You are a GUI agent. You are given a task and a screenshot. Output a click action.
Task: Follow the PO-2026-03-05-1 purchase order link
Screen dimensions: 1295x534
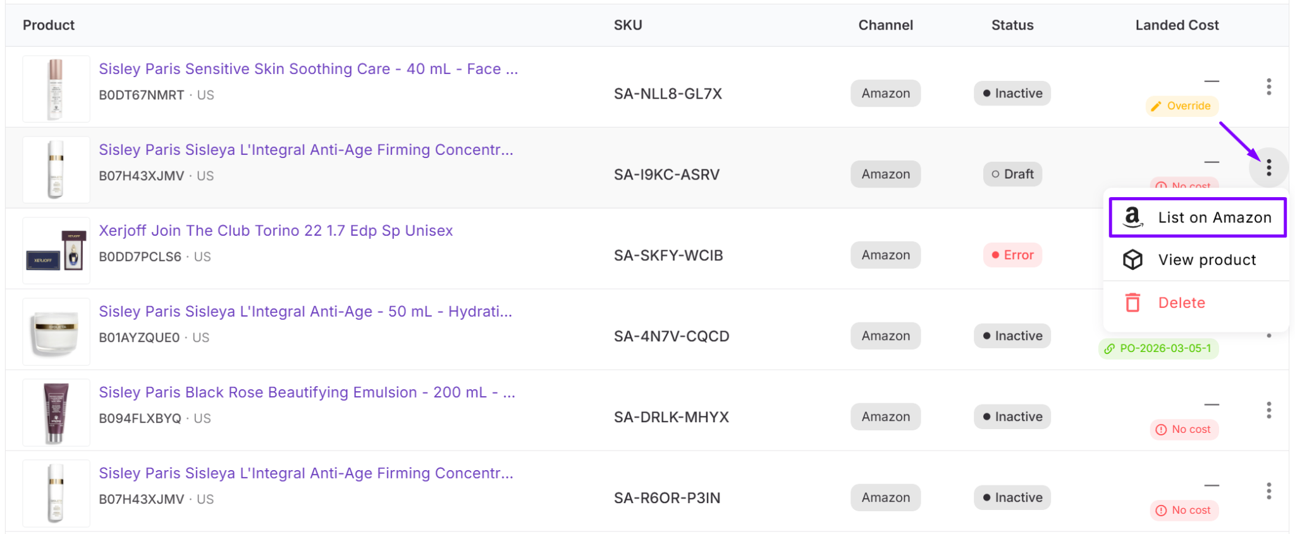click(1158, 348)
